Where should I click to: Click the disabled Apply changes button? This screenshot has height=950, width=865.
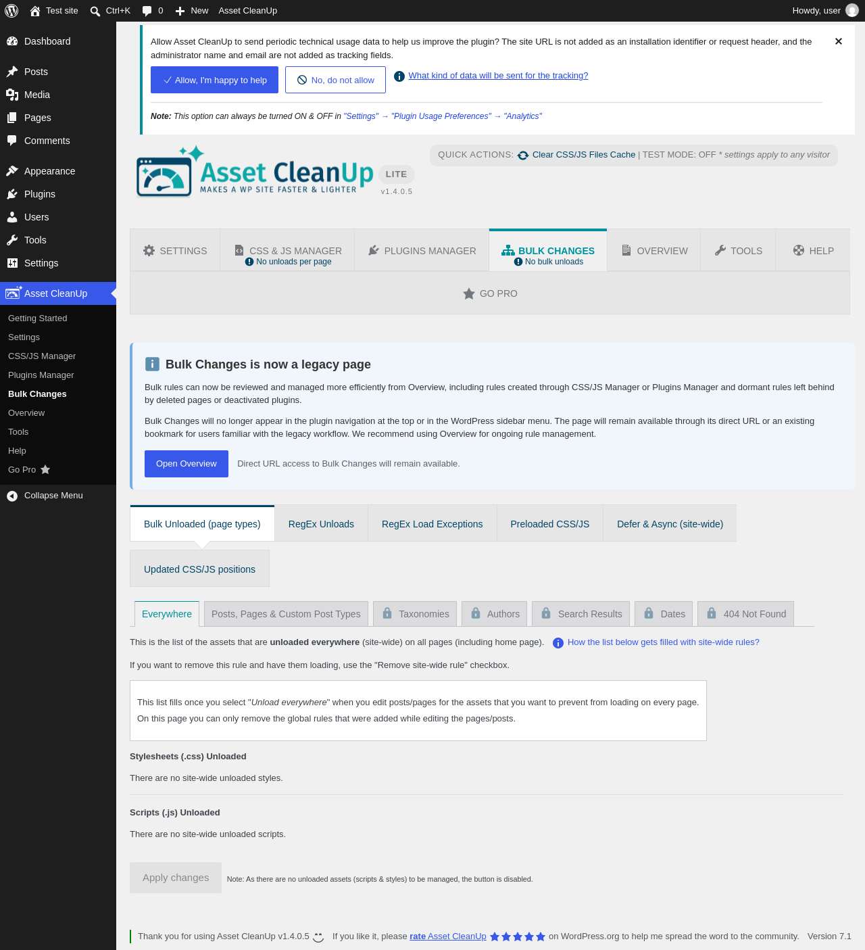[x=176, y=878]
